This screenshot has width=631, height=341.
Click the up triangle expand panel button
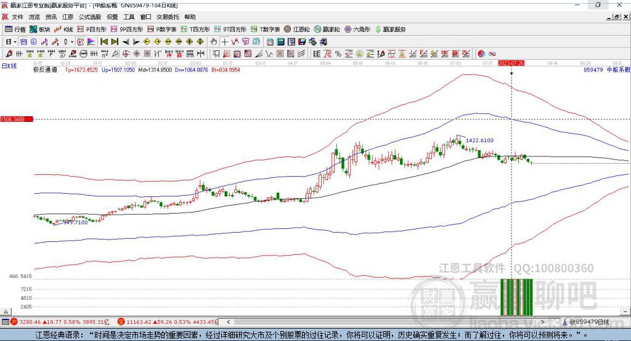(6, 311)
